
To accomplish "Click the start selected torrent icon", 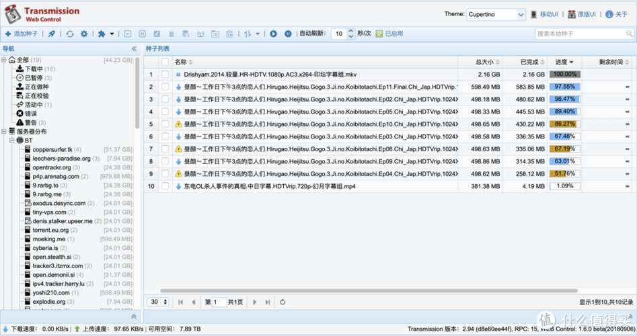I will (x=128, y=34).
